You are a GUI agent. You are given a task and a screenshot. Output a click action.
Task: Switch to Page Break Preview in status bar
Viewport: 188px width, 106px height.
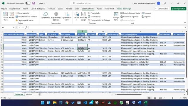(160, 98)
